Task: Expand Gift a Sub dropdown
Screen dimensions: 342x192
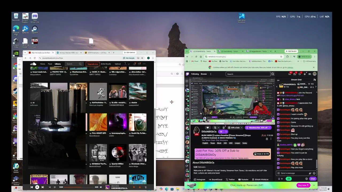Action: pyautogui.click(x=242, y=128)
